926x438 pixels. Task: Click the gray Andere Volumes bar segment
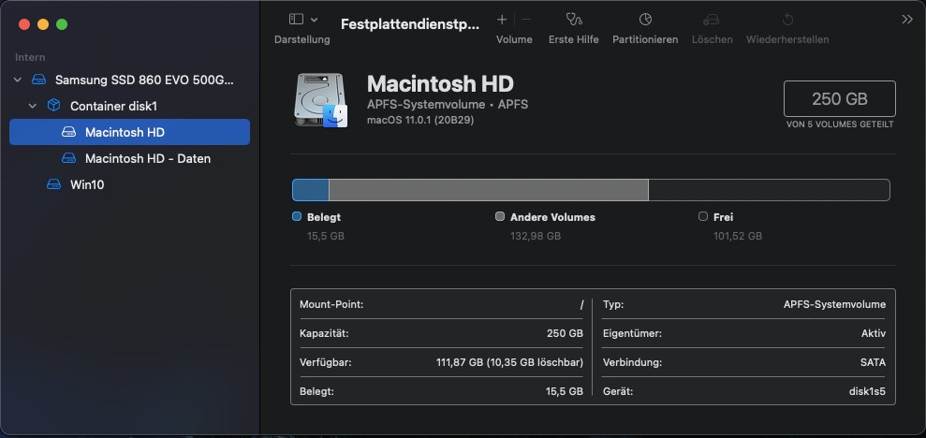pos(489,190)
